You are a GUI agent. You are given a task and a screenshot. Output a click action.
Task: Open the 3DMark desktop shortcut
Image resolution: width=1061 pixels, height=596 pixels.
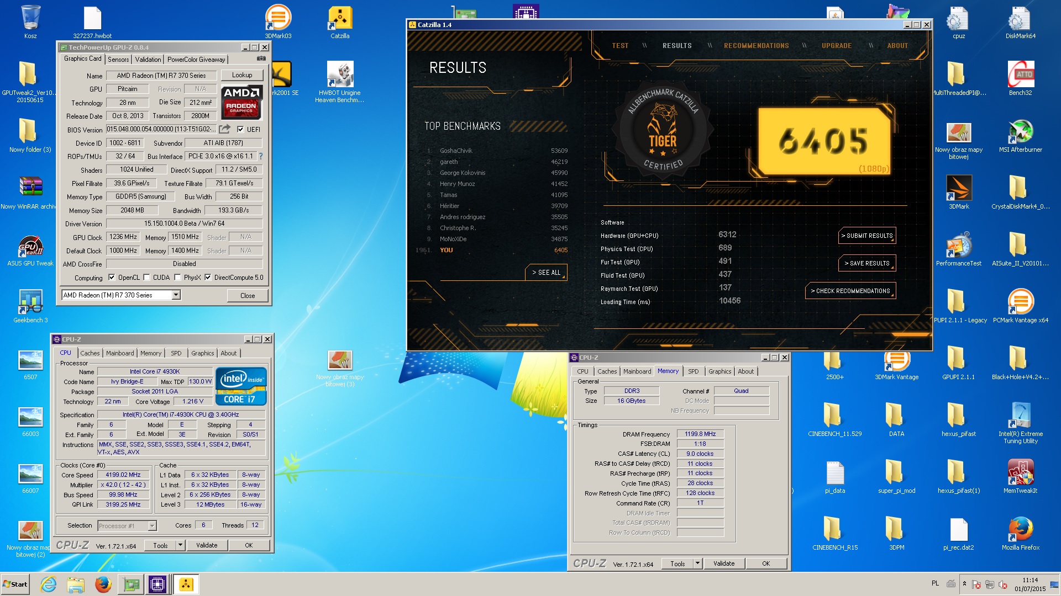[959, 192]
